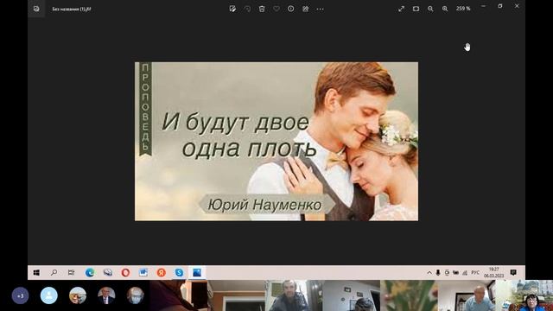Show the +3 additional participants badge
The image size is (553, 311).
point(20,295)
